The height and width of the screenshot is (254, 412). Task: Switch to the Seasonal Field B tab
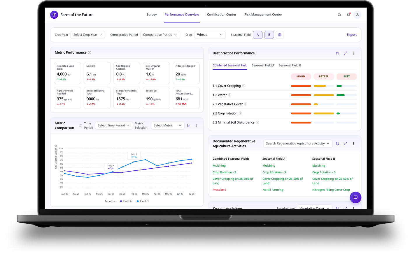(x=290, y=66)
